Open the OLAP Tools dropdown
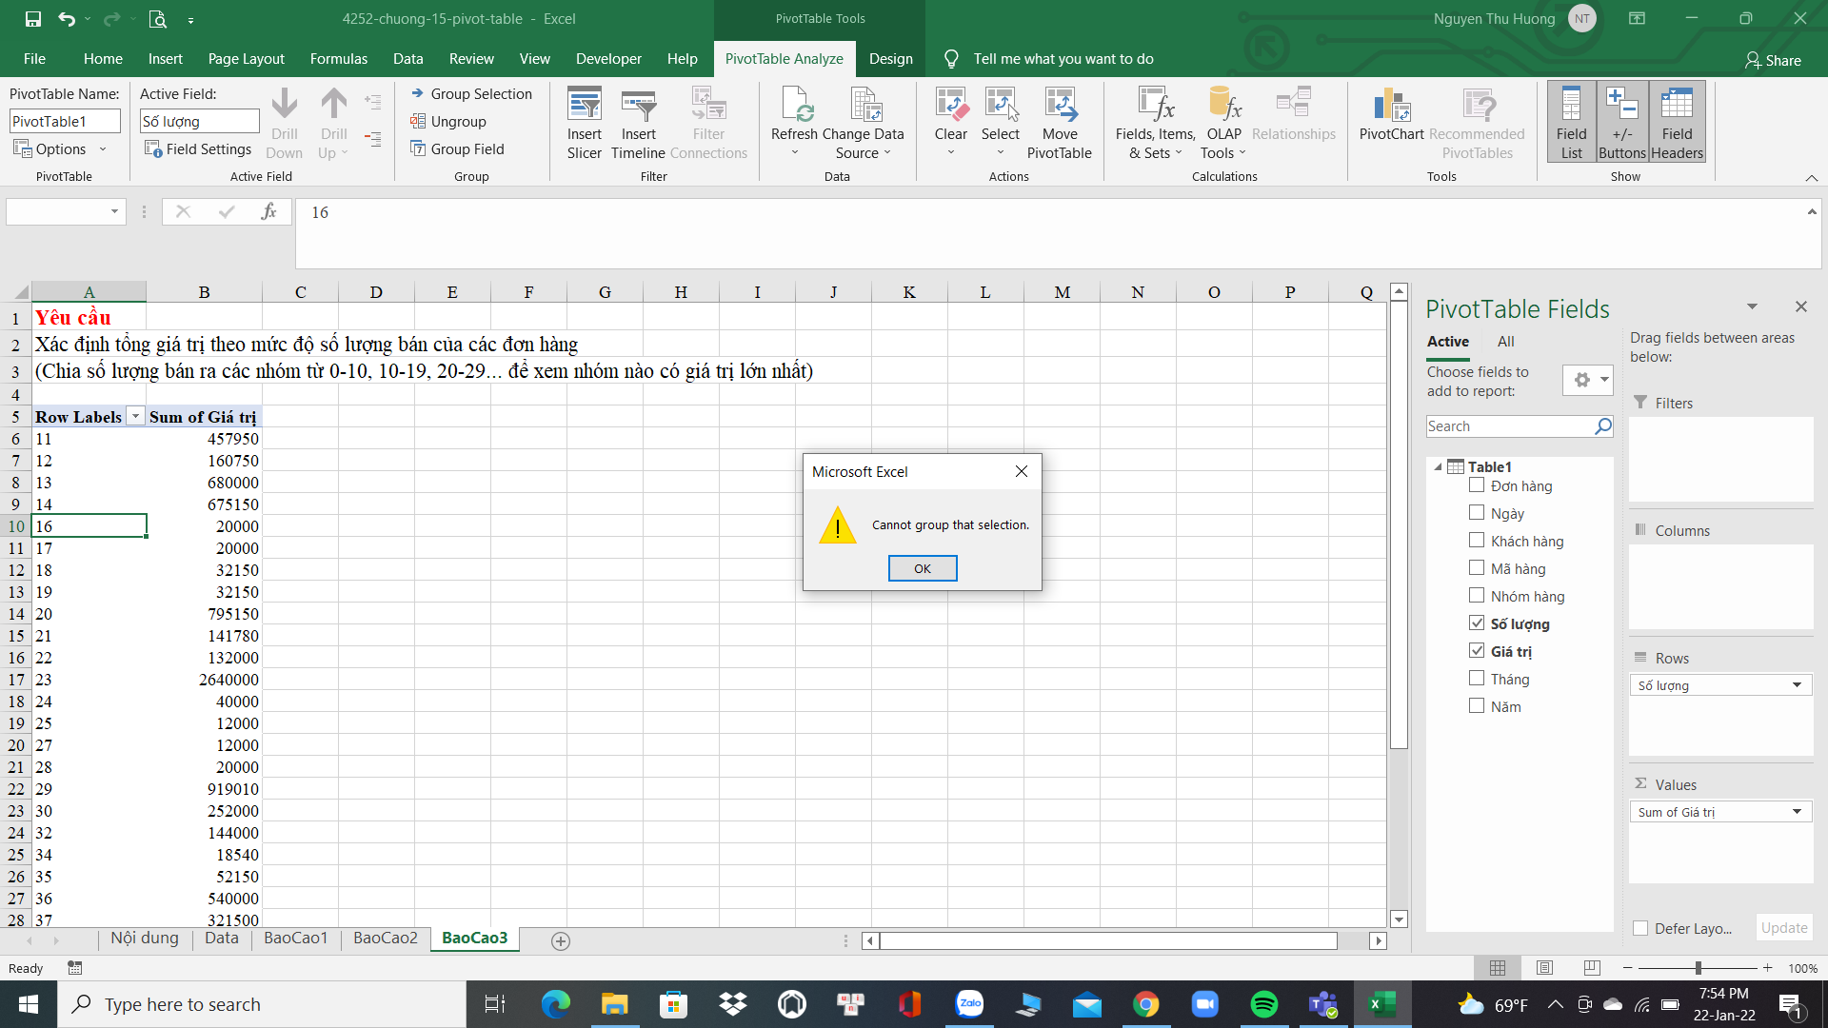The width and height of the screenshot is (1828, 1028). coord(1223,124)
